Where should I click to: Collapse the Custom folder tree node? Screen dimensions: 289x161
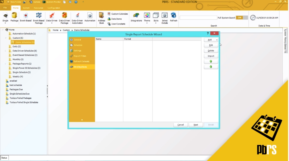pyautogui.click(x=5, y=38)
